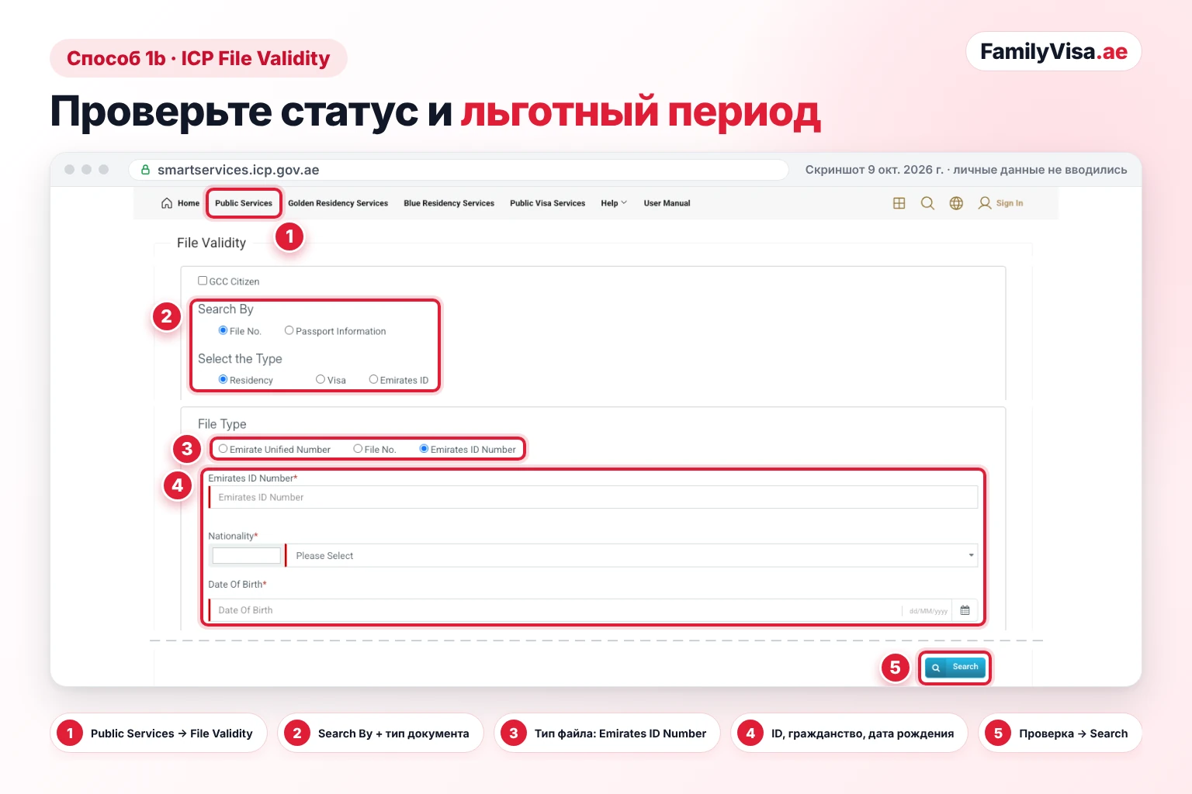
Task: Click the Sign In link
Action: pos(1010,203)
